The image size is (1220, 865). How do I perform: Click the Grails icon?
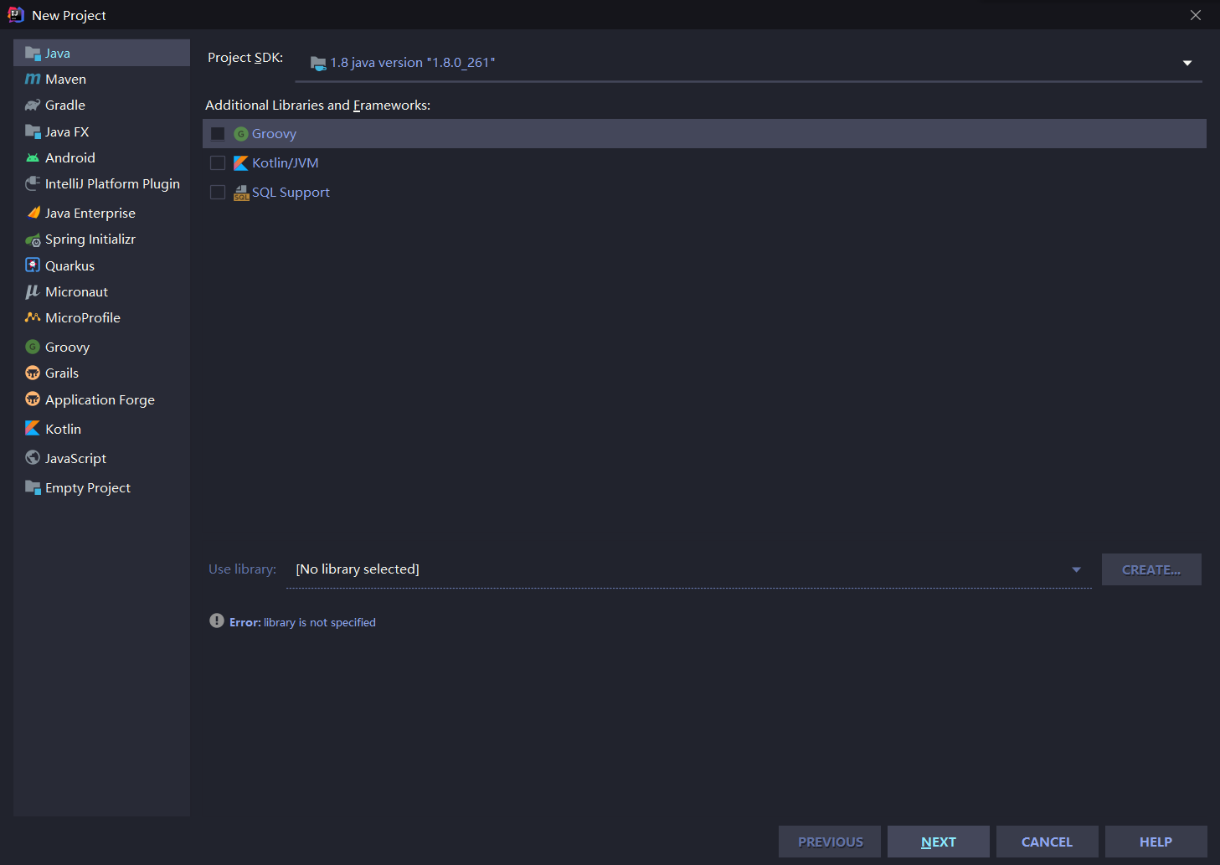(33, 373)
